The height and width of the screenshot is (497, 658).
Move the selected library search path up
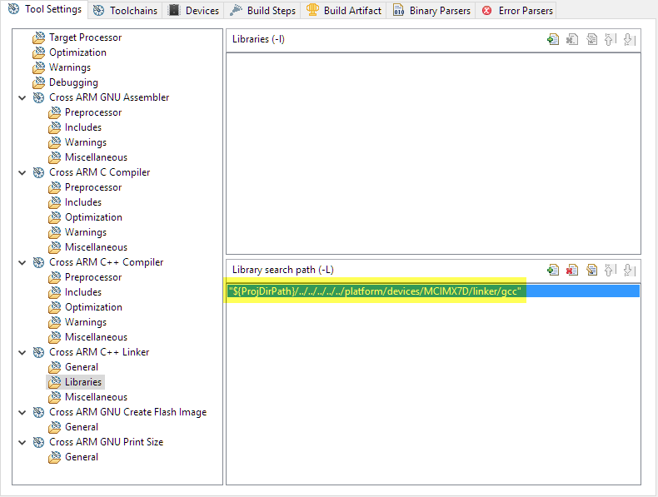click(611, 270)
